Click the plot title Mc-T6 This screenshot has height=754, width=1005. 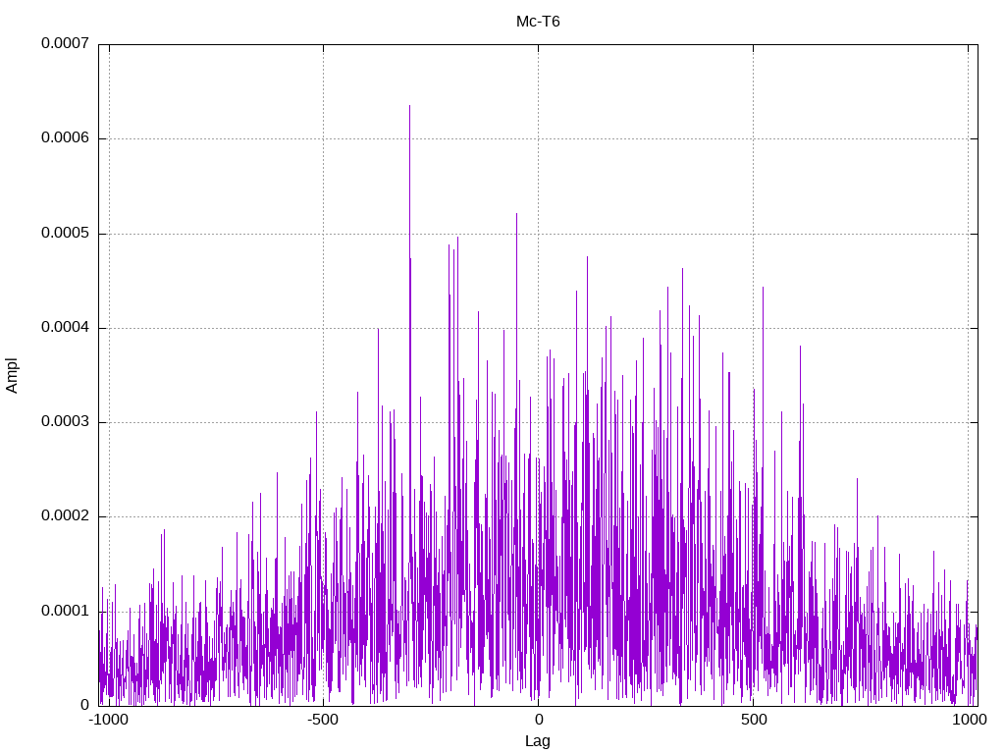pyautogui.click(x=538, y=22)
